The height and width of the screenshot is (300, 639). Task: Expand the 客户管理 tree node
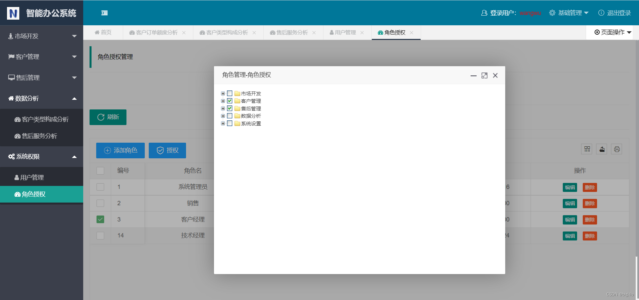(x=223, y=101)
